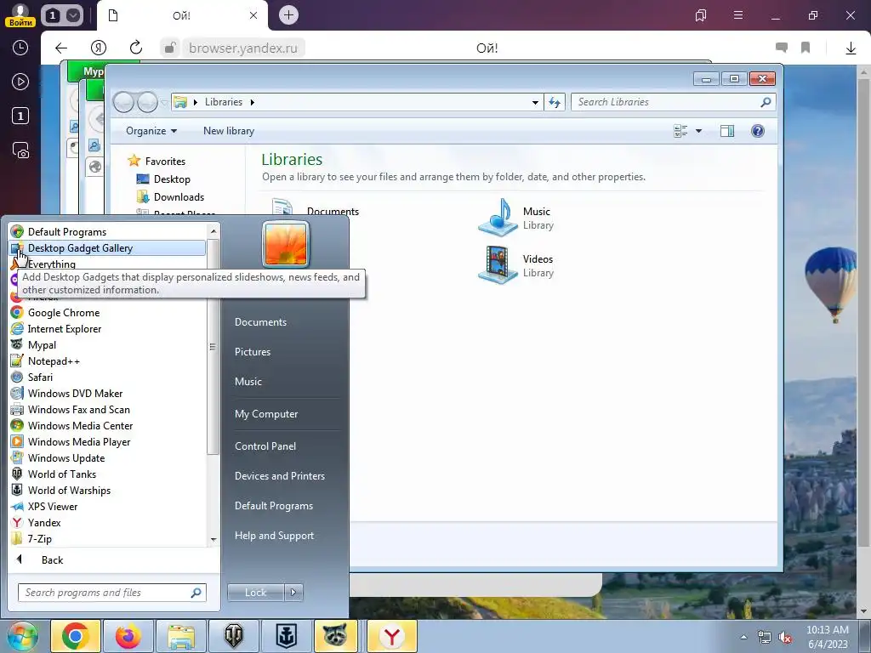Open the change view dropdown arrow
The height and width of the screenshot is (653, 871).
click(x=699, y=131)
